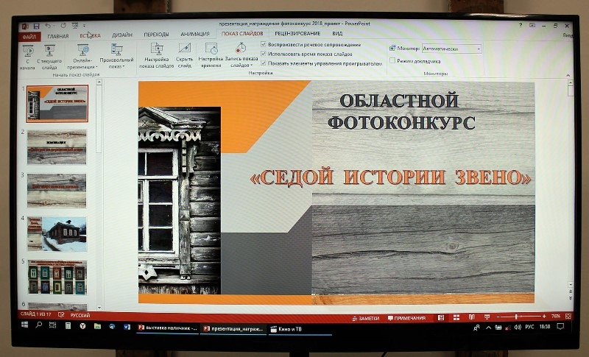Click 'СЛАЙД 1 ИЗ 17' status text
Image resolution: width=589 pixels, height=357 pixels.
35,314
